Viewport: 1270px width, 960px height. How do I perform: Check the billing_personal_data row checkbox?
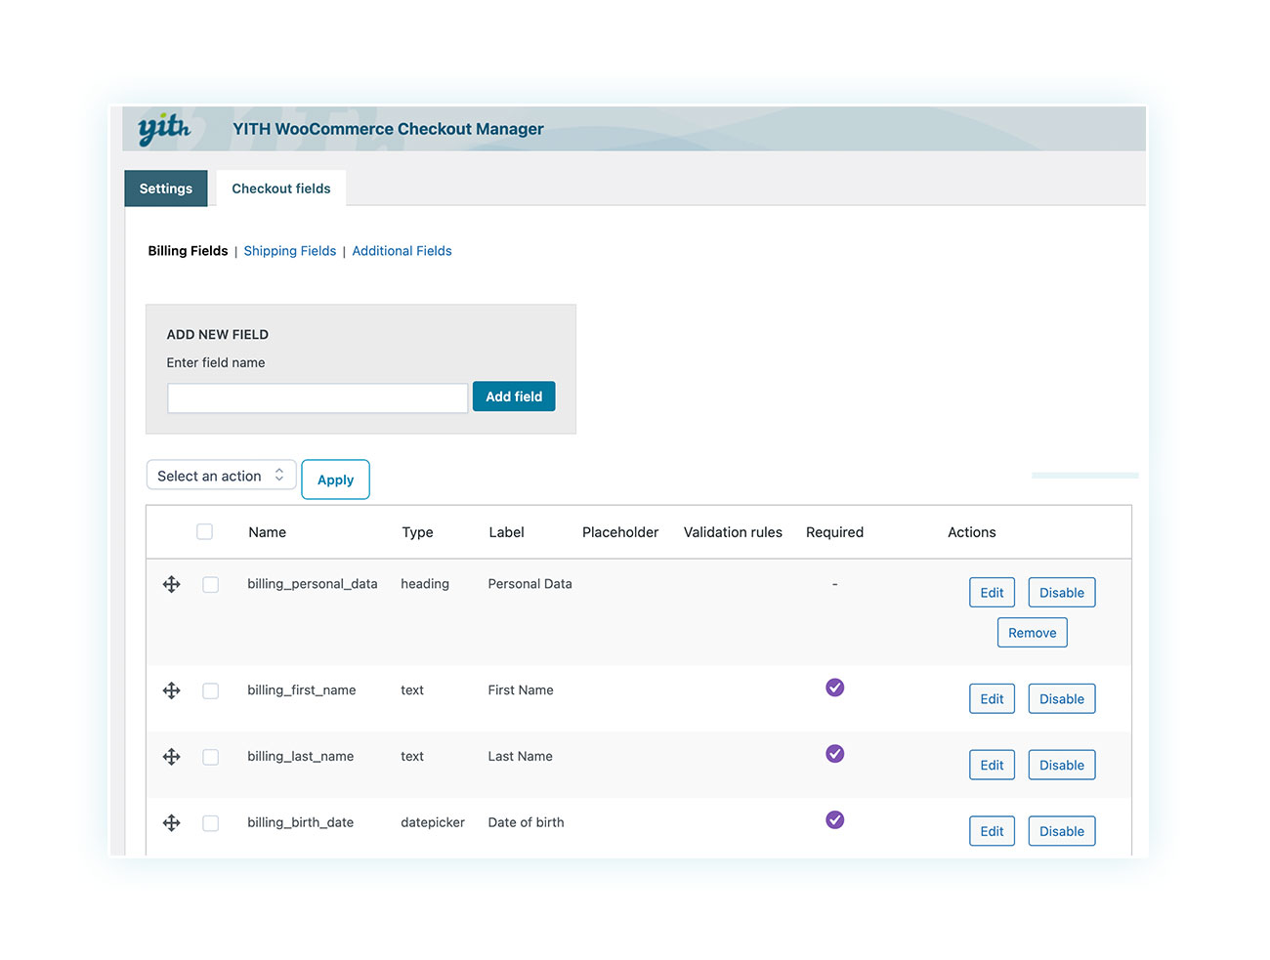(210, 585)
